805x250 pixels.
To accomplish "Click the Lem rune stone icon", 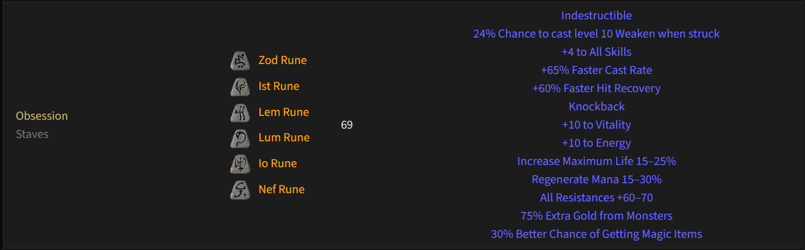I will [x=240, y=112].
